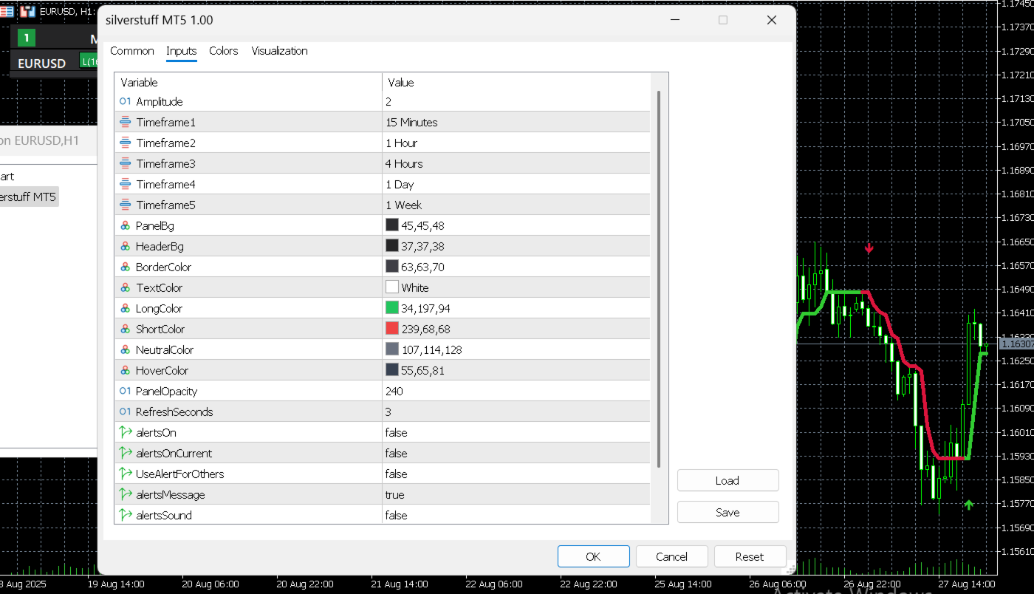Click the Timeframe5 enum icon

click(125, 205)
